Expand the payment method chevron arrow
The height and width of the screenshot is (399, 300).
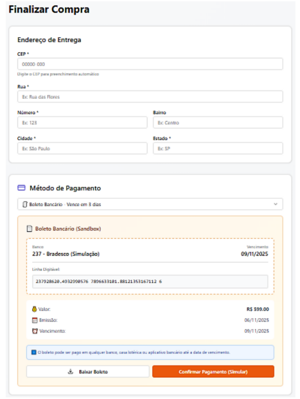click(276, 204)
